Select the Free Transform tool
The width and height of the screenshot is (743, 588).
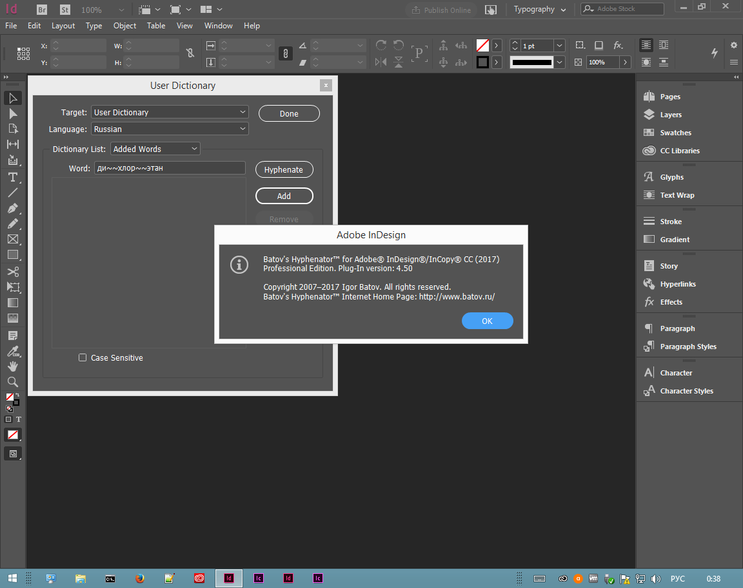coord(13,287)
